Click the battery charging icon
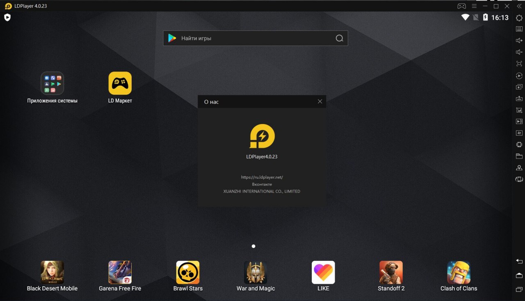 point(486,17)
